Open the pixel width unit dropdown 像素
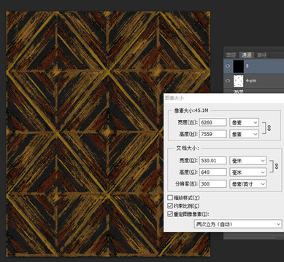284x262 pixels. click(x=244, y=122)
